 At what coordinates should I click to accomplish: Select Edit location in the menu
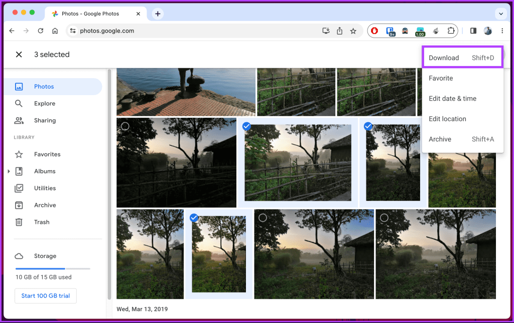(x=447, y=119)
